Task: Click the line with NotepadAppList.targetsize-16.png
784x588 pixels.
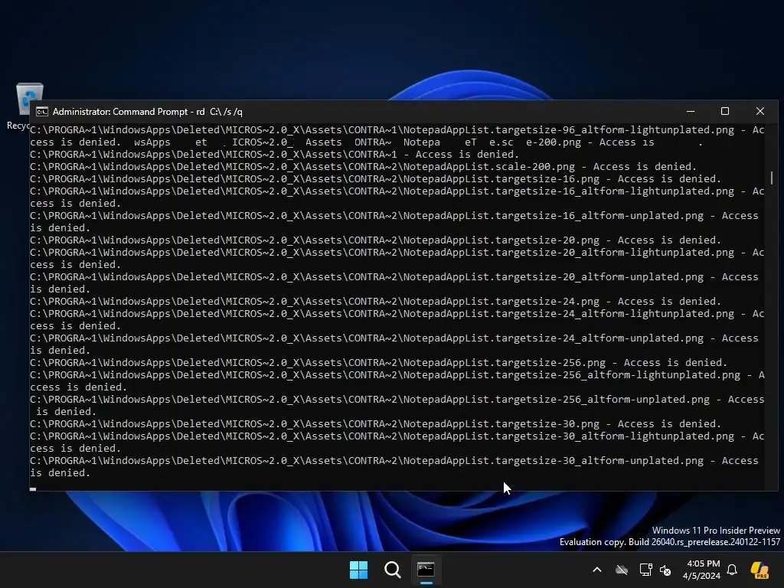Action: click(x=375, y=179)
